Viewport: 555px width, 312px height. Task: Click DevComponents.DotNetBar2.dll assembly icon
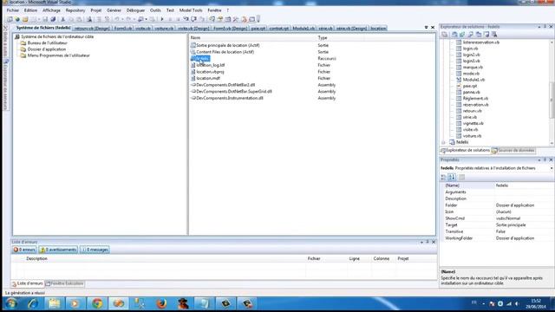tap(193, 85)
